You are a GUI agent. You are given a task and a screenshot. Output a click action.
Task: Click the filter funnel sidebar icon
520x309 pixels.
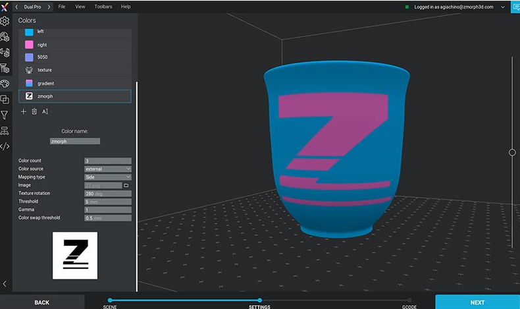5,115
